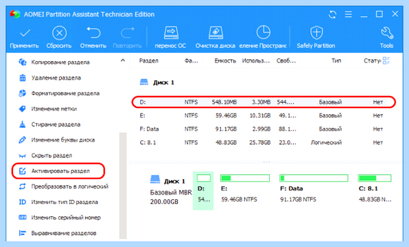Click the Скрыть раздел eye icon
The image size is (409, 247).
click(x=22, y=156)
